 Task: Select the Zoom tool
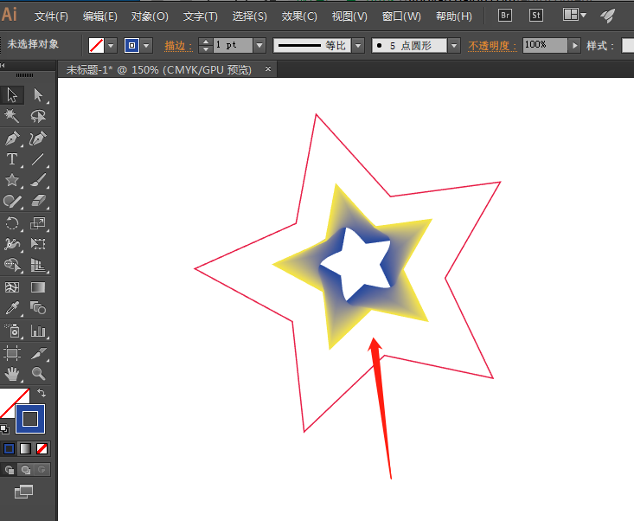pyautogui.click(x=38, y=374)
